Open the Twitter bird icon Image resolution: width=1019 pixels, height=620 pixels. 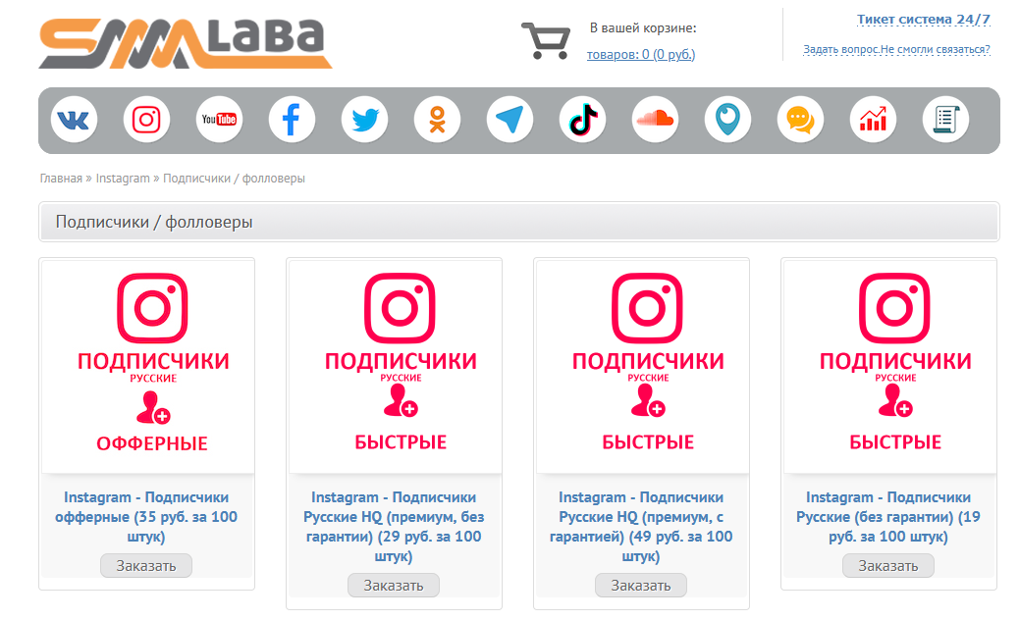364,120
